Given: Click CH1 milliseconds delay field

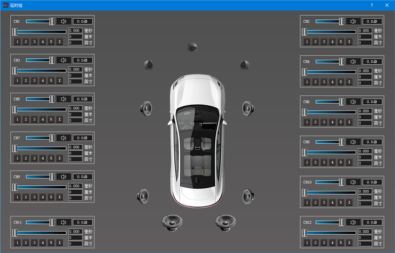Looking at the screenshot, I should [x=75, y=31].
